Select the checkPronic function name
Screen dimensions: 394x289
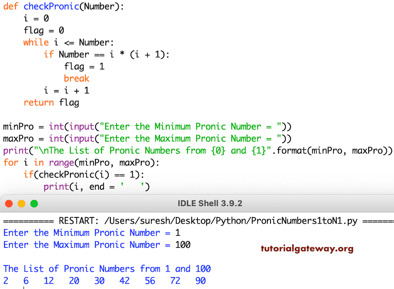click(x=52, y=6)
